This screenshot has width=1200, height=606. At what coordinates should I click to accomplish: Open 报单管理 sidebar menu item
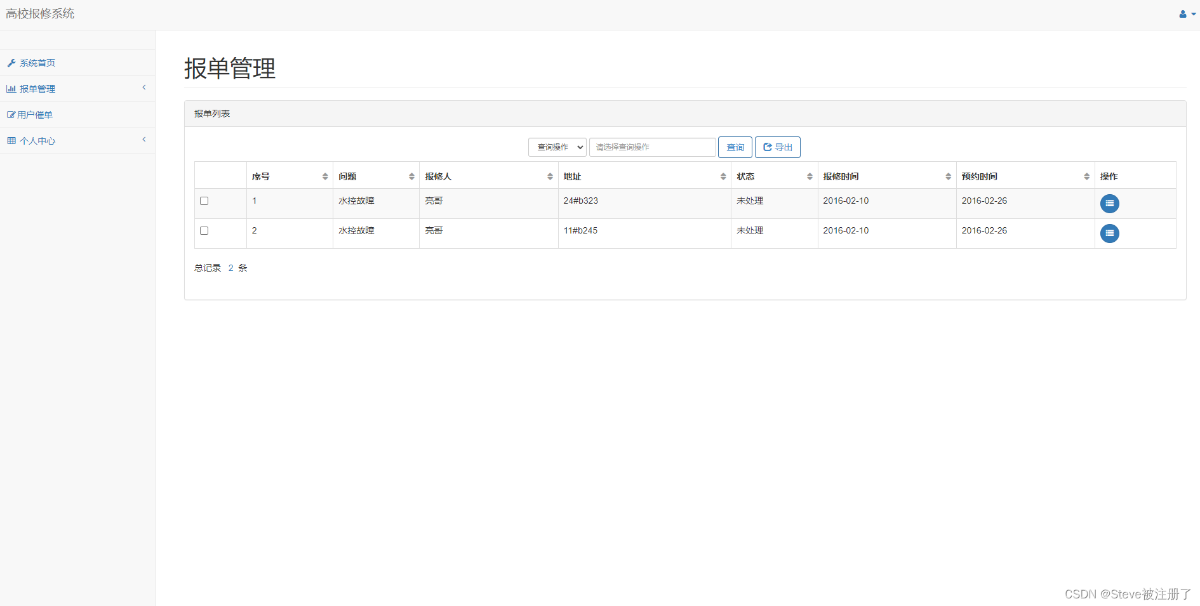77,89
